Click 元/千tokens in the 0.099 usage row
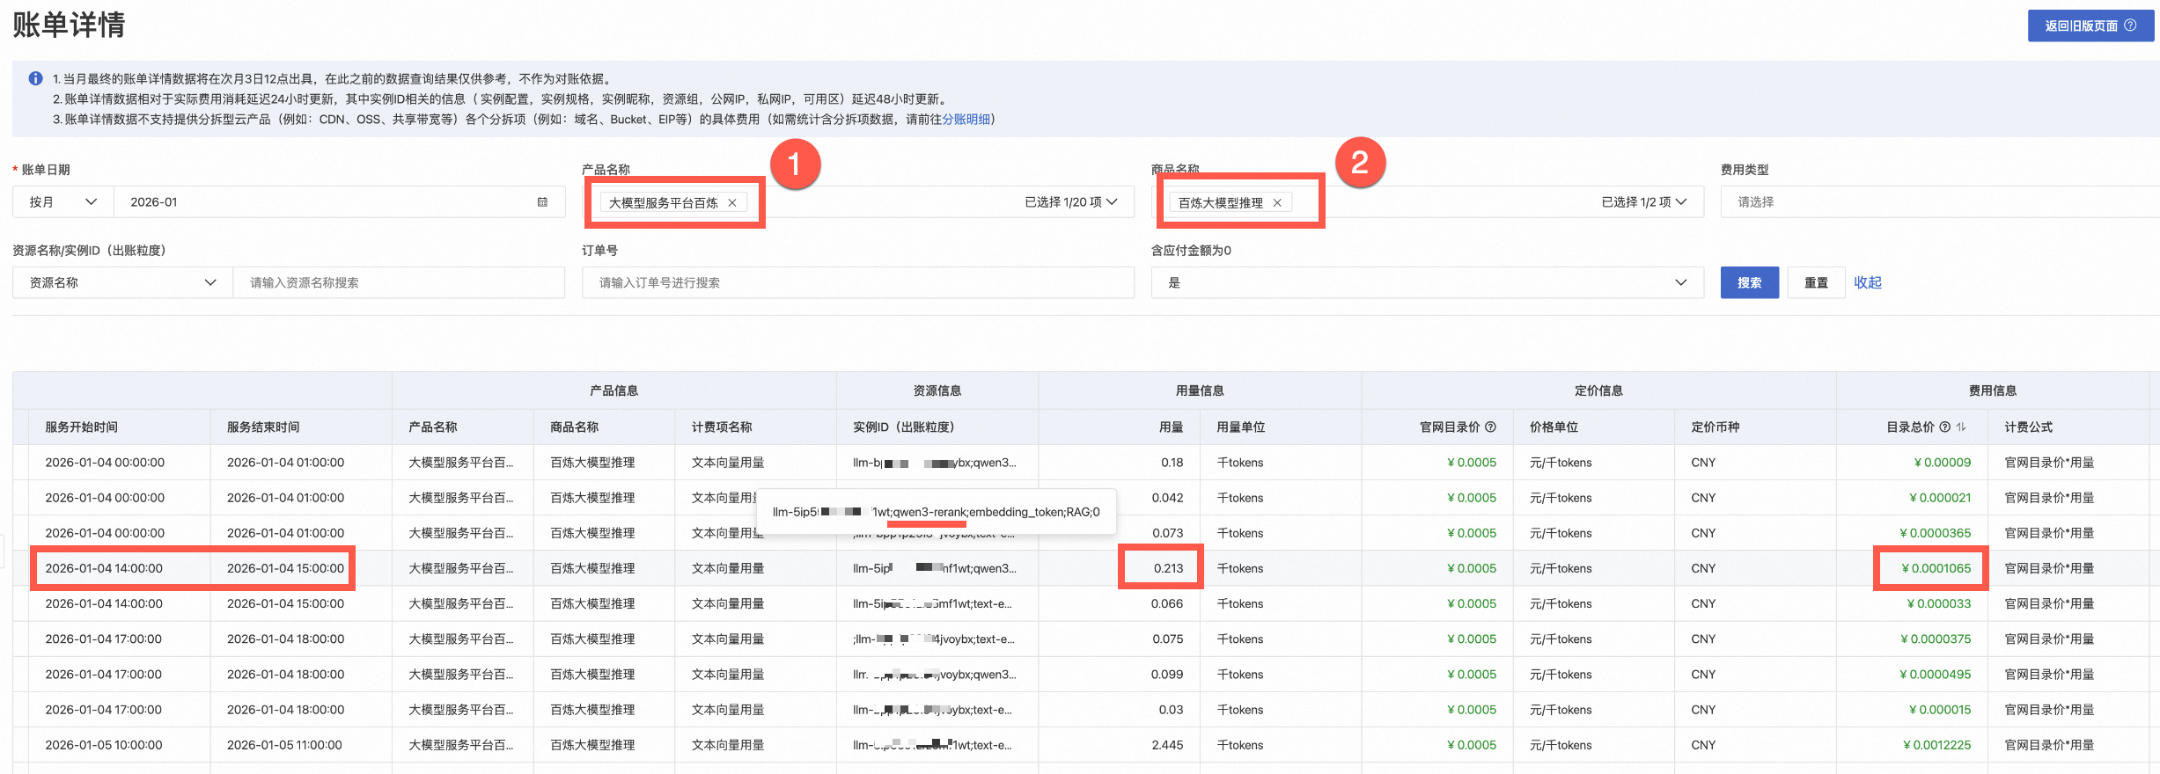This screenshot has height=774, width=2160. 1561,675
